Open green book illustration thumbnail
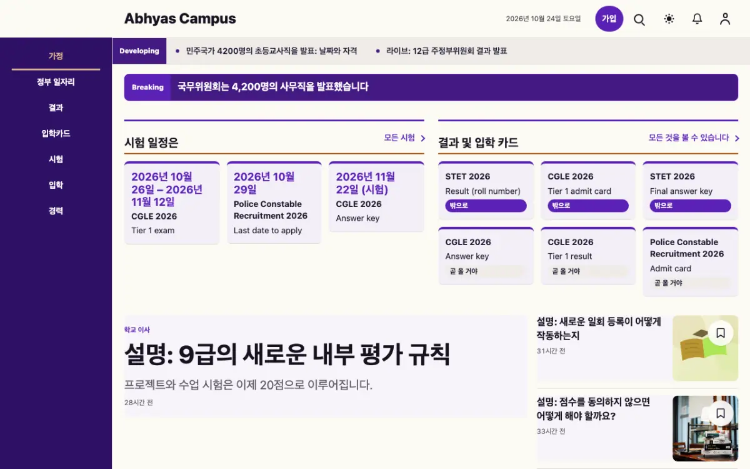The image size is (750, 469). [705, 348]
